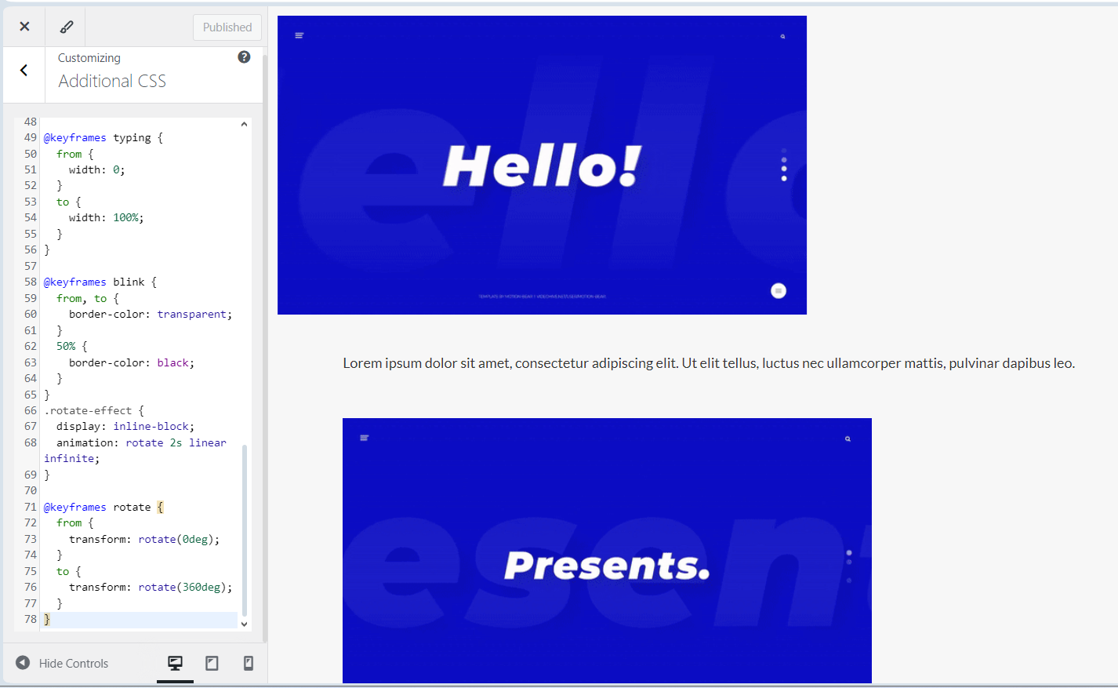The height and width of the screenshot is (688, 1118).
Task: Click "transform: rotate(0deg);" code line
Action: pyautogui.click(x=144, y=540)
